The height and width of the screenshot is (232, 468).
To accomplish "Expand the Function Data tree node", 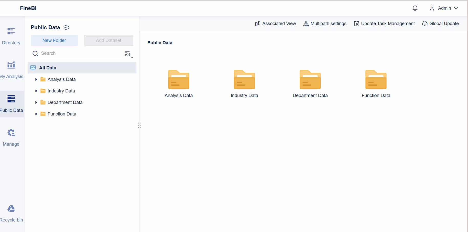I will click(36, 114).
